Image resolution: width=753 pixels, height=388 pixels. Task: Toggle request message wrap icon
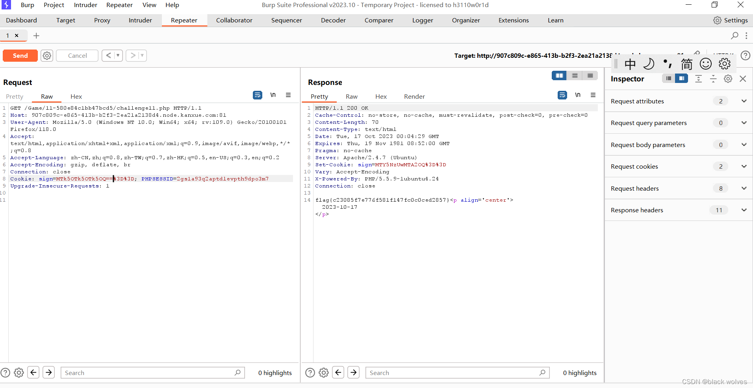(x=258, y=95)
